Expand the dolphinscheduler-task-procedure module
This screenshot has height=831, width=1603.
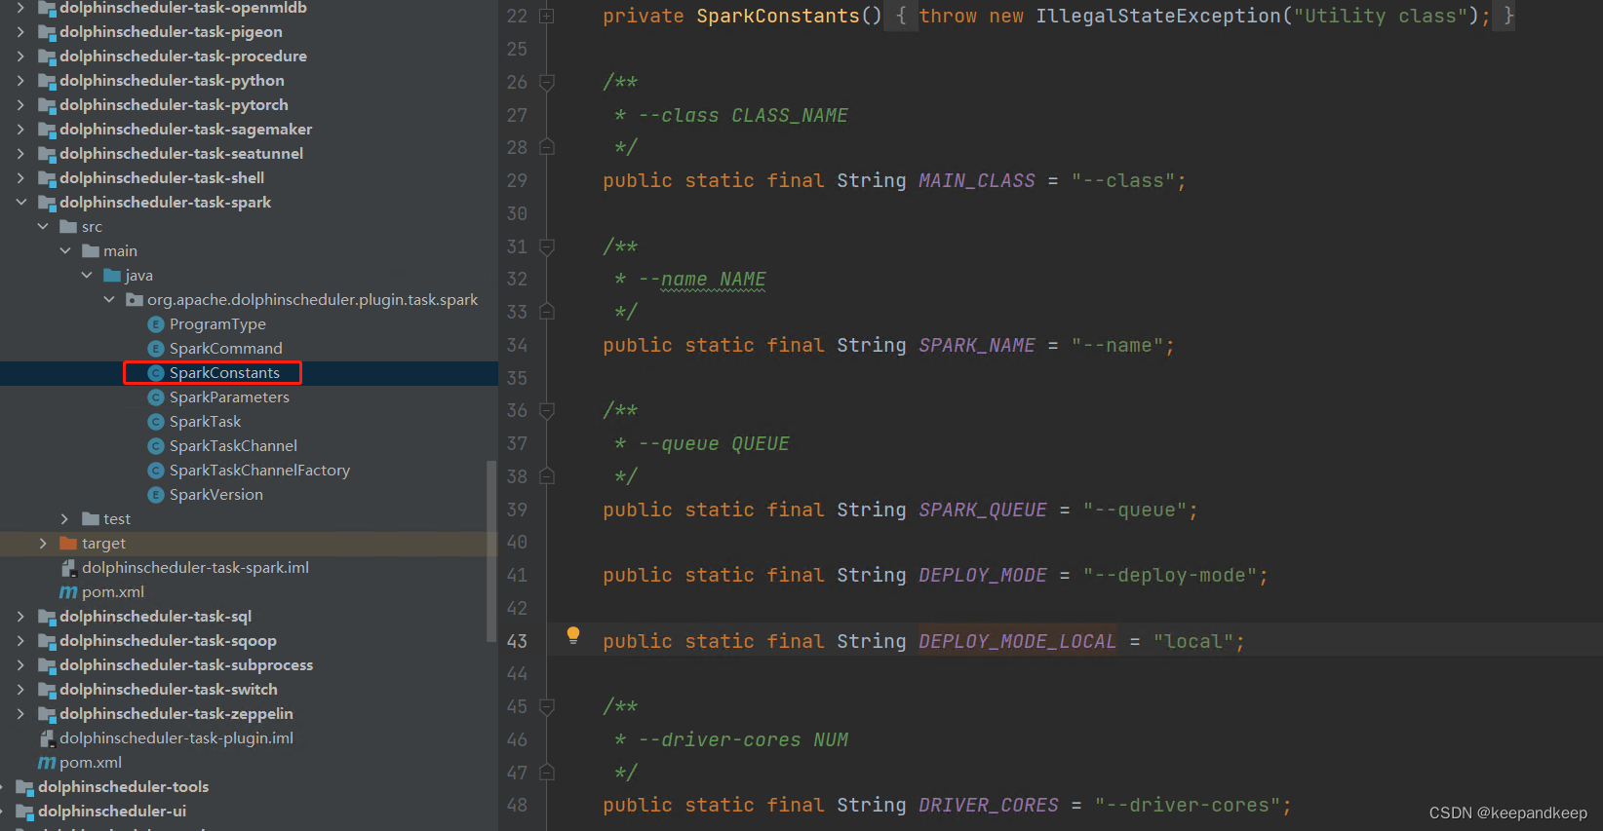(x=21, y=57)
